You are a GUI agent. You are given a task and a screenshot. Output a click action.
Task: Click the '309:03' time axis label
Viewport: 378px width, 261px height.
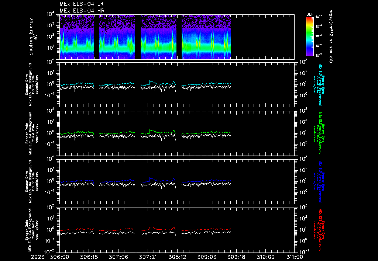click(206, 257)
